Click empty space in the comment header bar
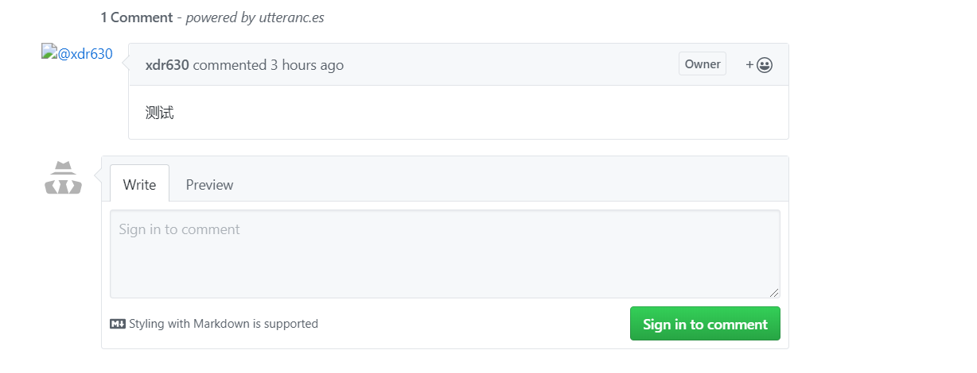This screenshot has height=373, width=977. click(x=509, y=65)
